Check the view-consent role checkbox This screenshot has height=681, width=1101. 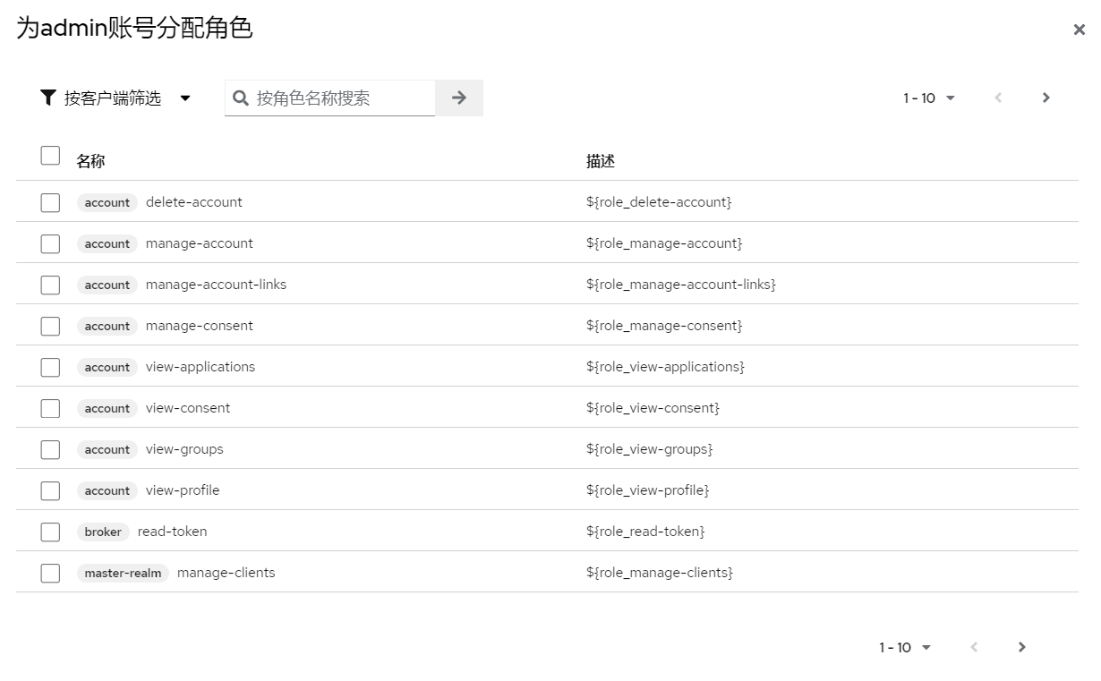click(50, 408)
